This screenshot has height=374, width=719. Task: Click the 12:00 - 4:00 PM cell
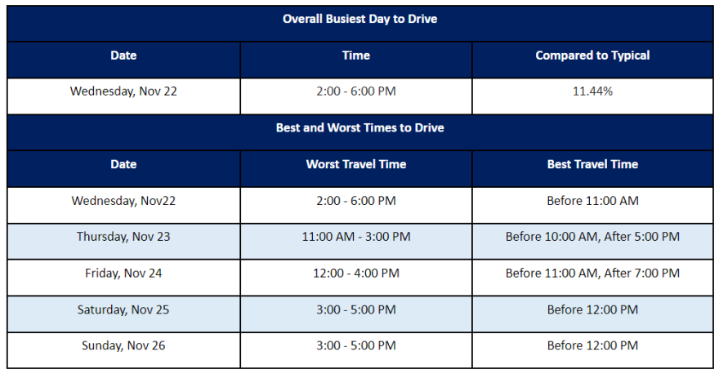coord(356,274)
